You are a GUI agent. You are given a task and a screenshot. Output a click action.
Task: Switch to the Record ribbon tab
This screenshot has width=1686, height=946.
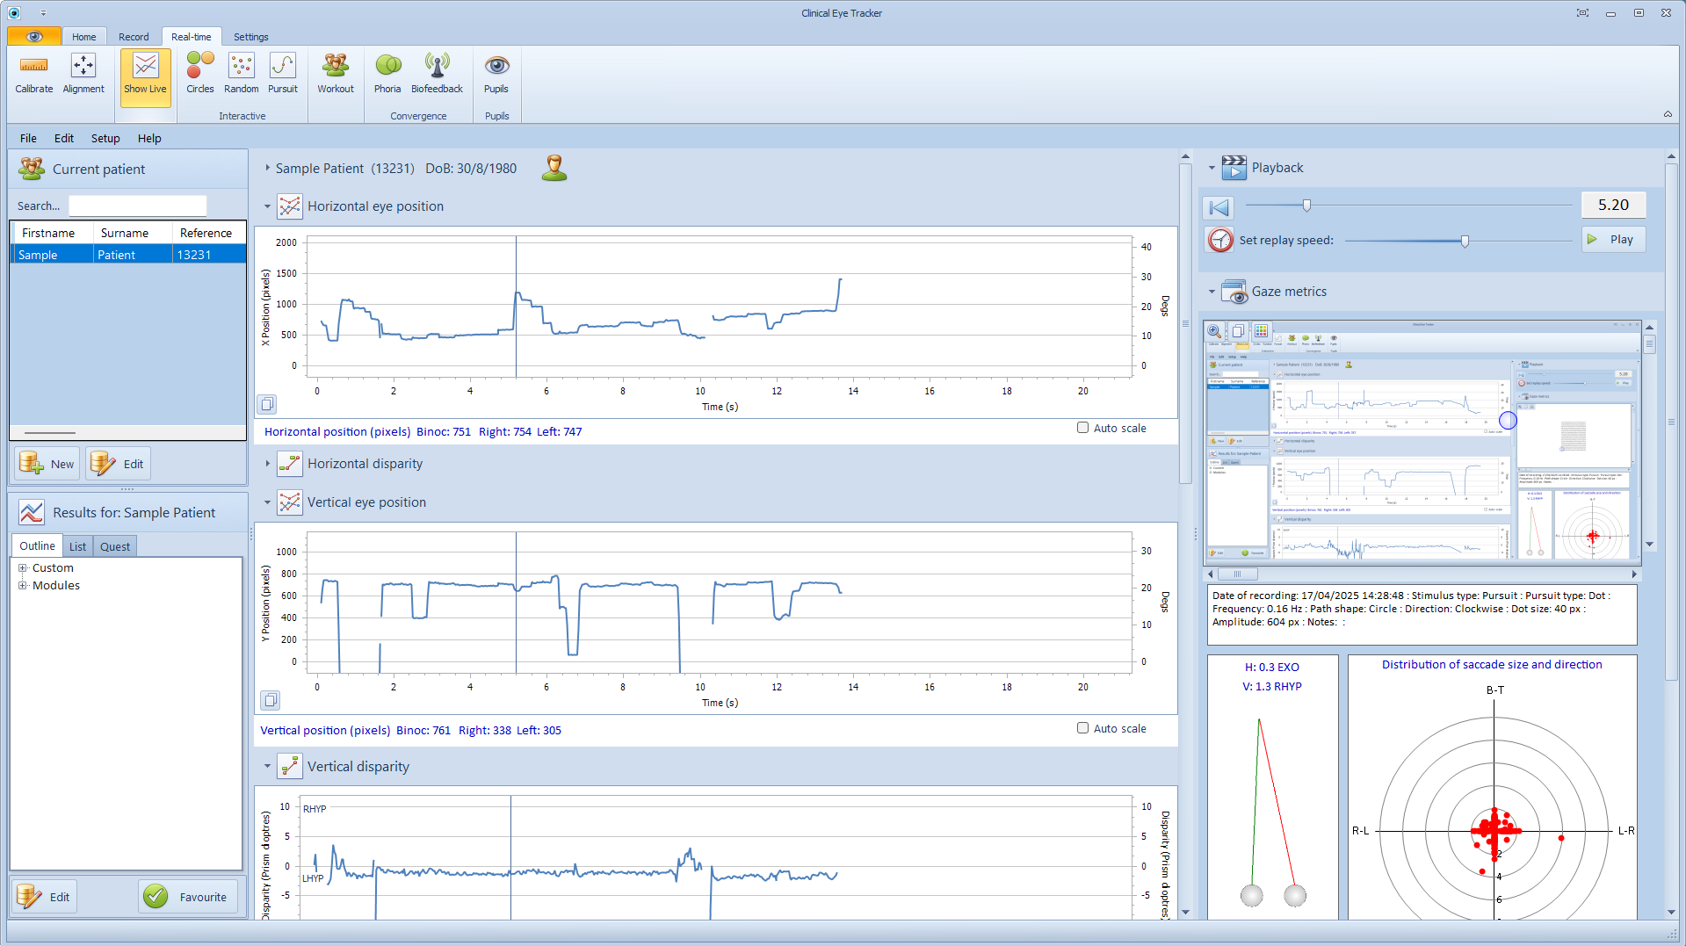click(134, 37)
